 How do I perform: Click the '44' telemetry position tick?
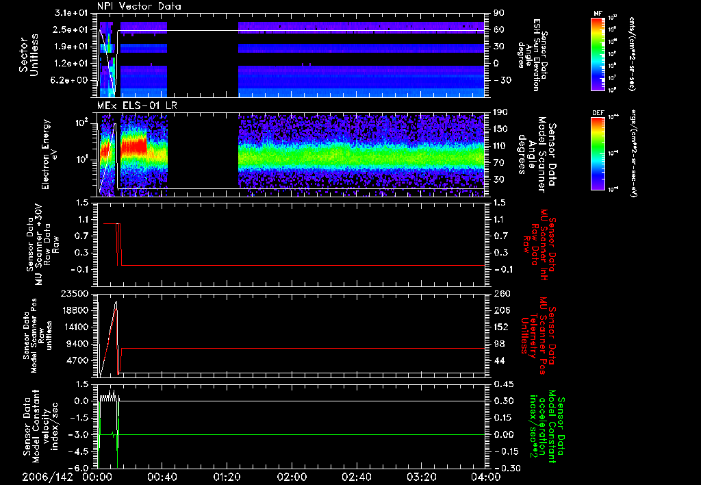click(x=499, y=360)
